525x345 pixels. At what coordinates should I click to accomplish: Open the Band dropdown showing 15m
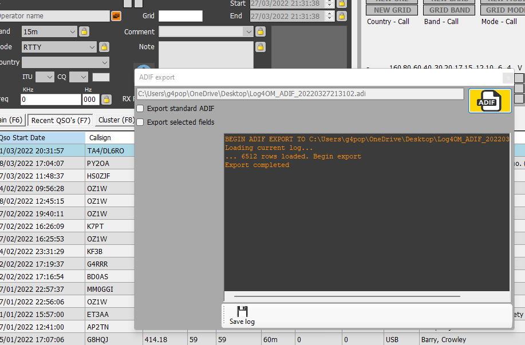tap(49, 32)
